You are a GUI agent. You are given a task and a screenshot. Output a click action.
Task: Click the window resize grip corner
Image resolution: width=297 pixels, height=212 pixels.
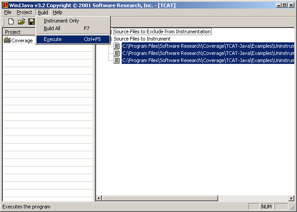[x=292, y=207]
